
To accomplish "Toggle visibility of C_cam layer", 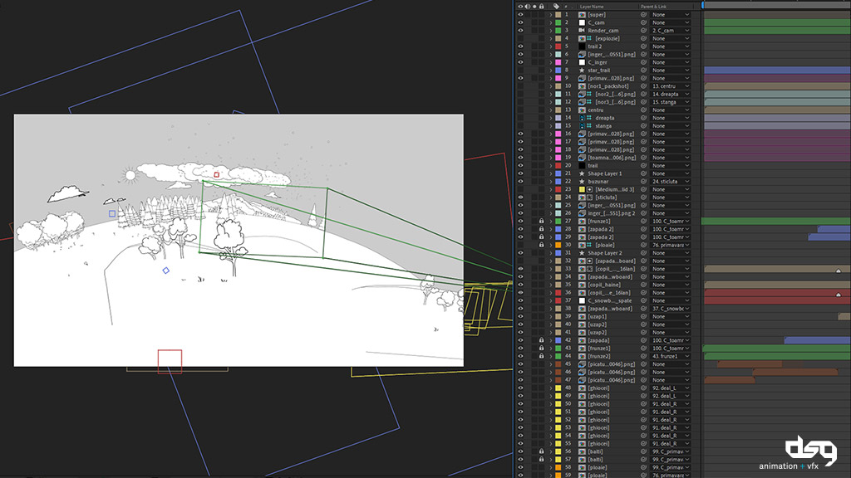I will [x=520, y=22].
